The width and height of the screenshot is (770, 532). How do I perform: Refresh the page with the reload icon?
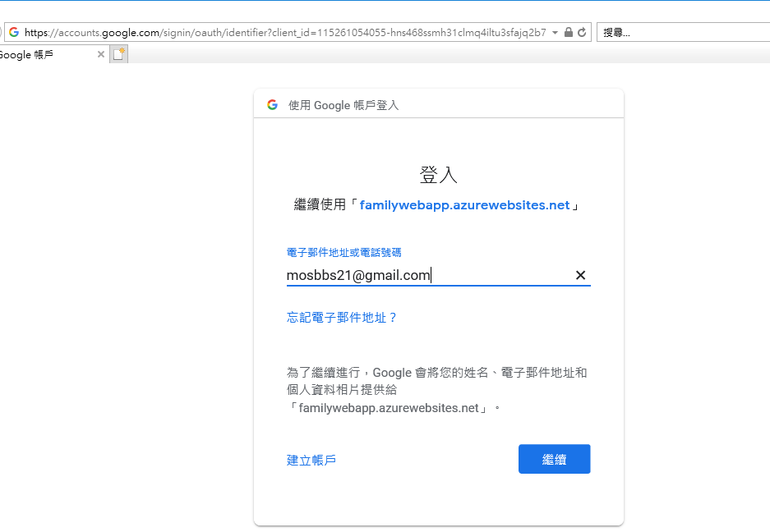[582, 32]
